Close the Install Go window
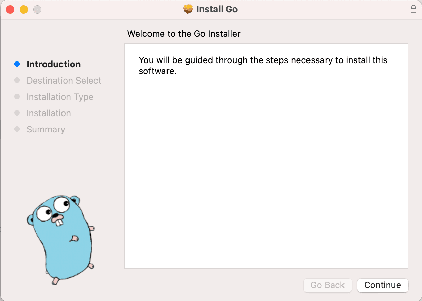Image resolution: width=422 pixels, height=301 pixels. 10,10
